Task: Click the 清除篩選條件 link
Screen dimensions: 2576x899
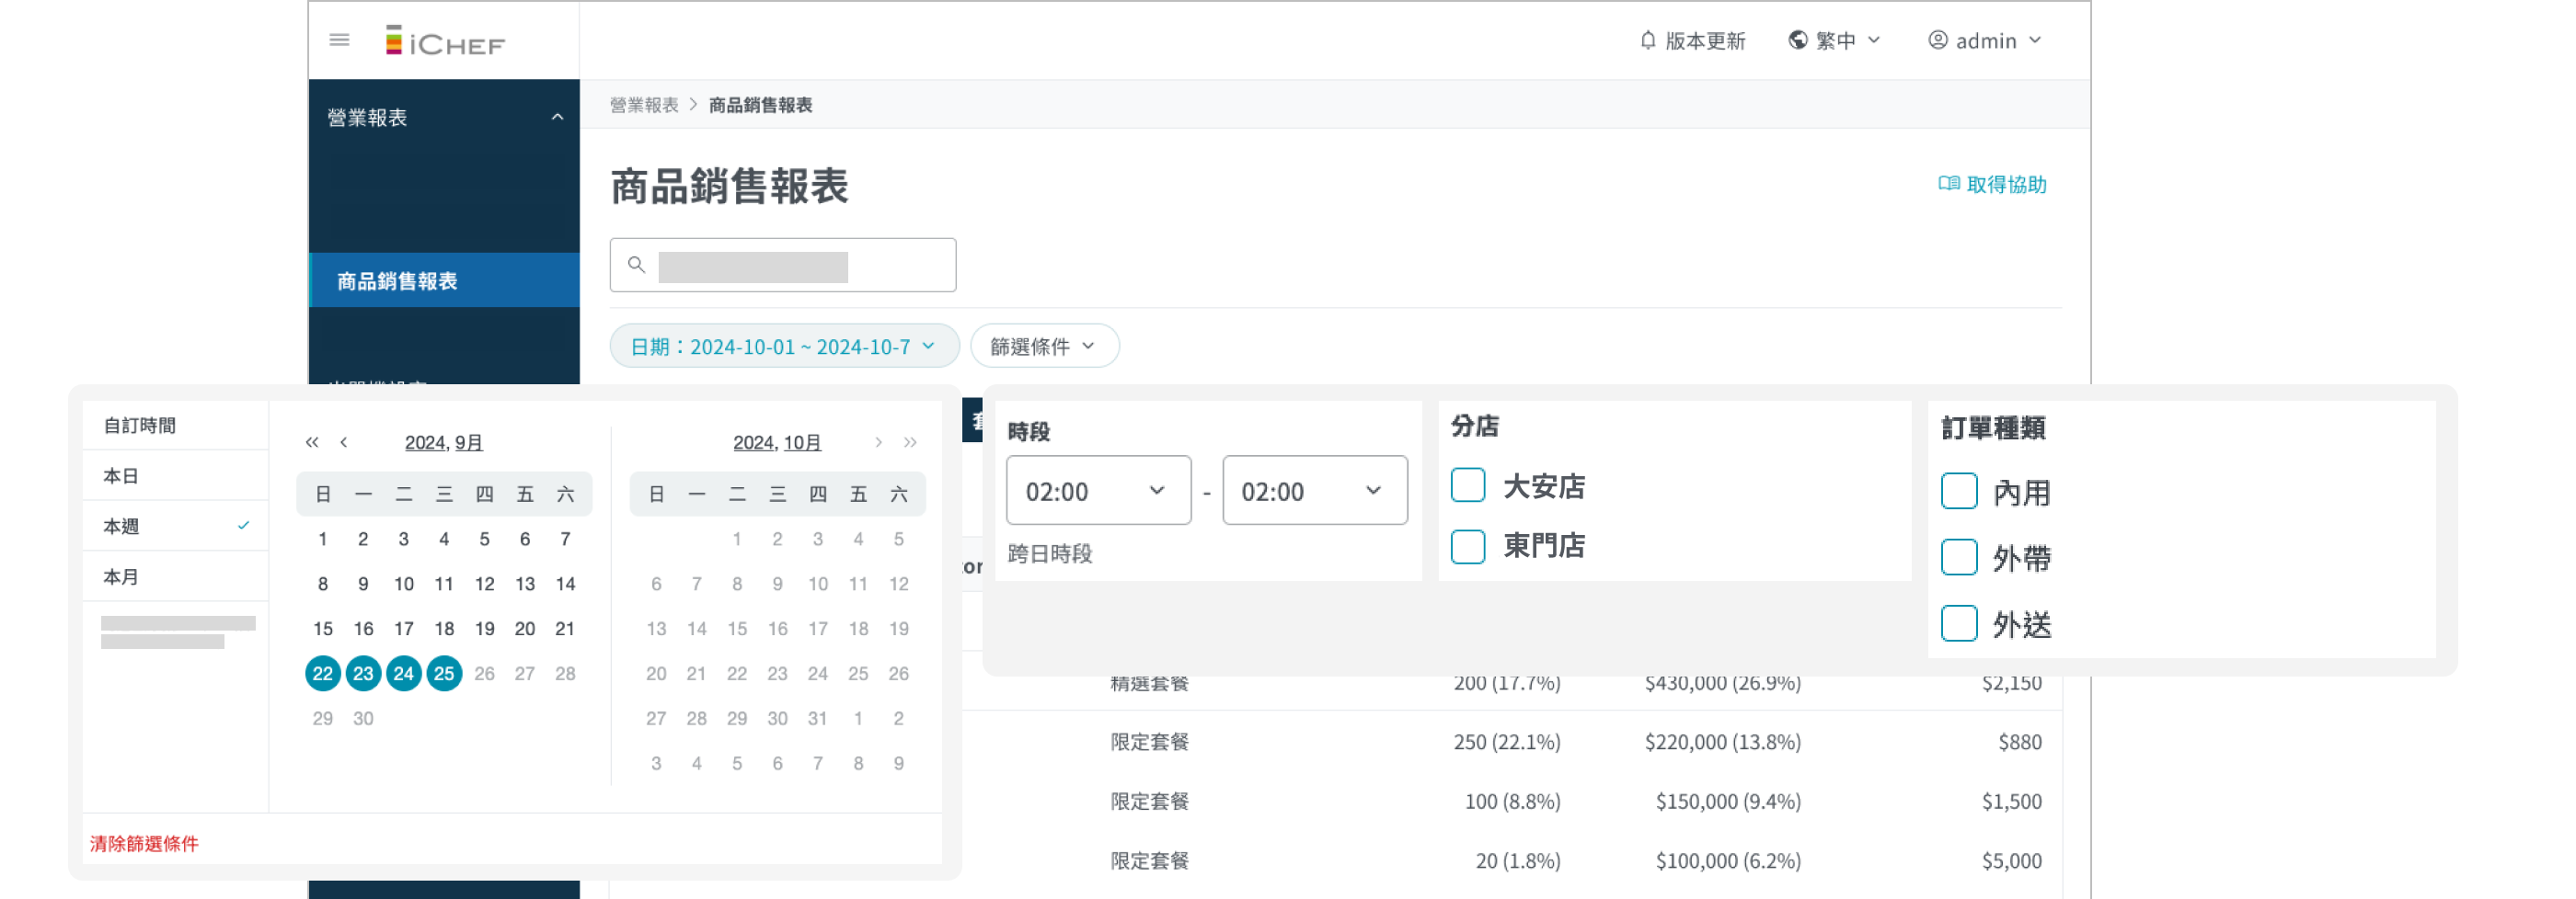Action: (144, 843)
